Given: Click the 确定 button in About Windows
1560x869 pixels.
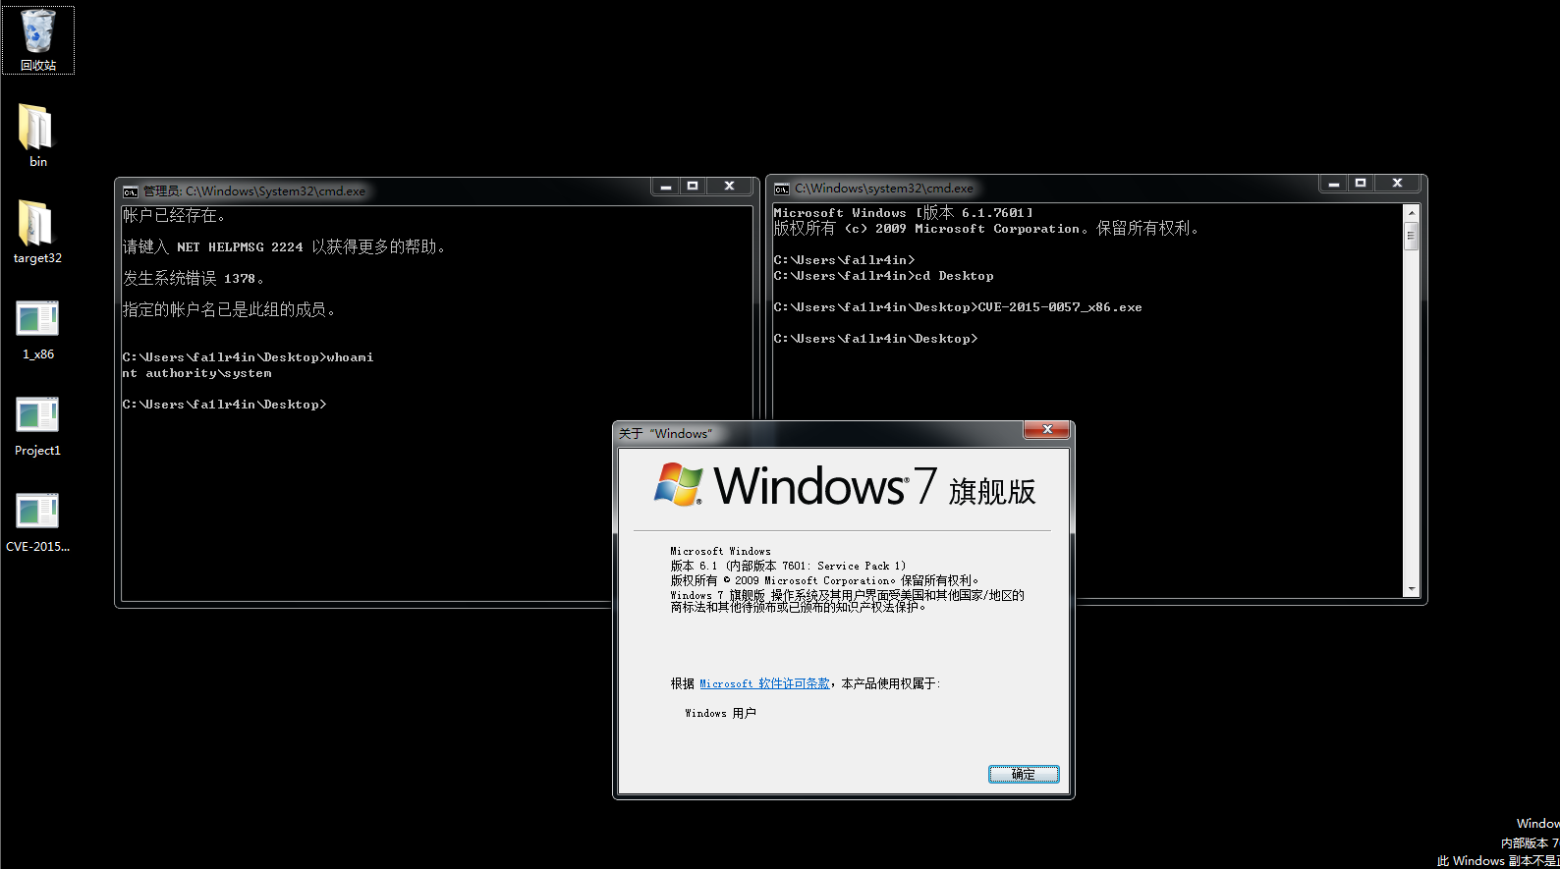Looking at the screenshot, I should (x=1024, y=775).
